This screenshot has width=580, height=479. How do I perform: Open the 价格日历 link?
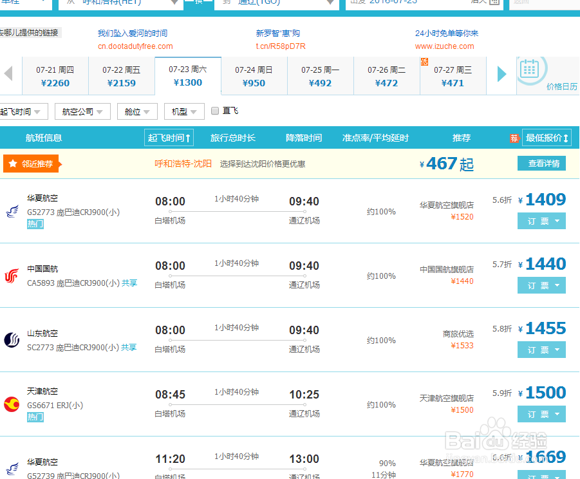tap(561, 86)
